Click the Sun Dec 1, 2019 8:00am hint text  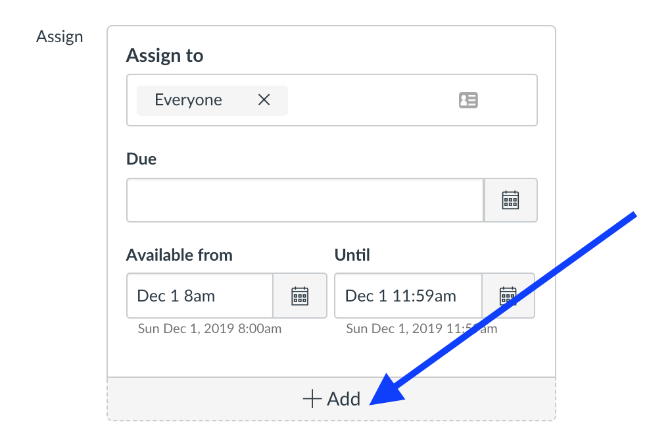pos(210,328)
